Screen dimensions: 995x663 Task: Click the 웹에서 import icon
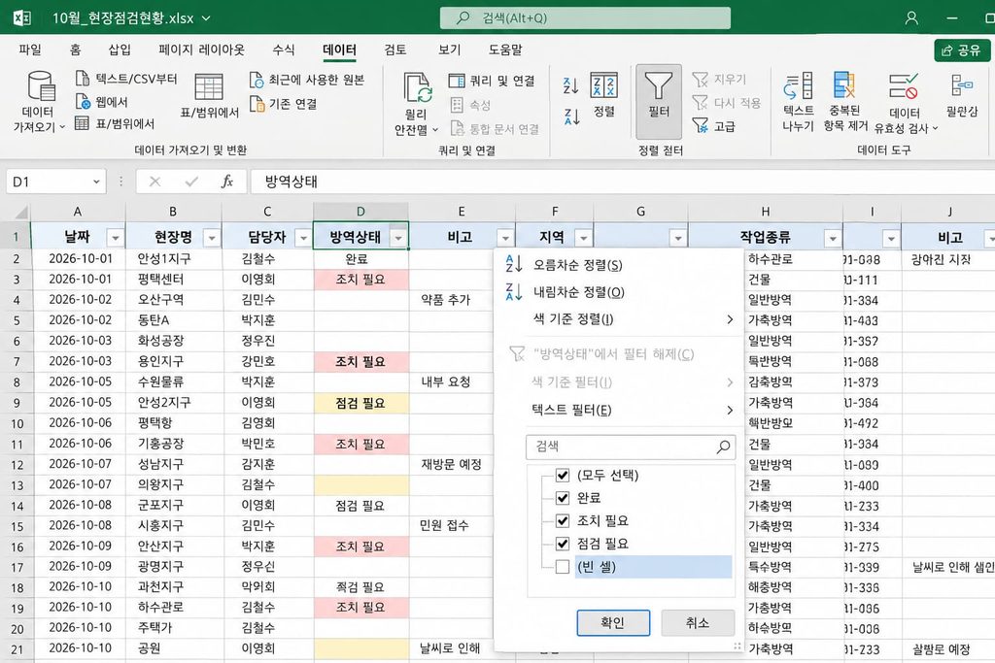click(x=83, y=101)
